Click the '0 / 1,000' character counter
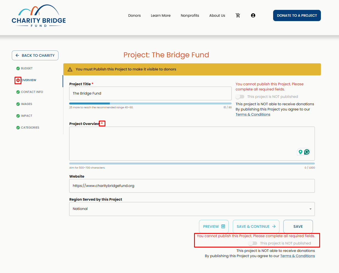339x273 pixels. coord(310,167)
